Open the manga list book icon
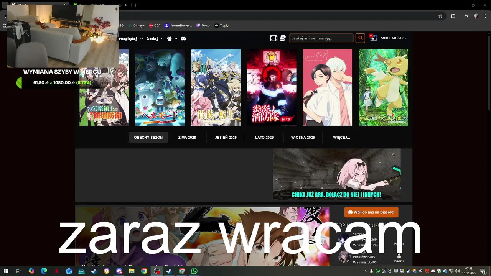This screenshot has height=276, width=491. (283, 38)
